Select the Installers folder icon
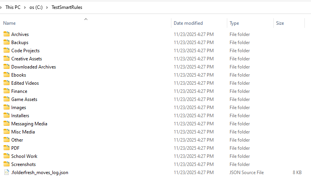311x183 pixels. click(x=7, y=115)
